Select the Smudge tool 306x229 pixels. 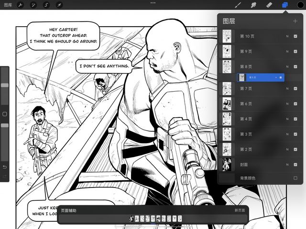(x=253, y=5)
